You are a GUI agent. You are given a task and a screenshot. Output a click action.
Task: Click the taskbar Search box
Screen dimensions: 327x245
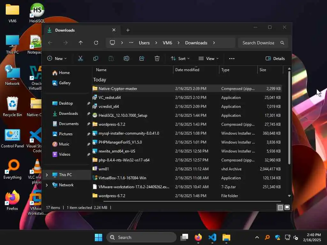tap(141, 237)
